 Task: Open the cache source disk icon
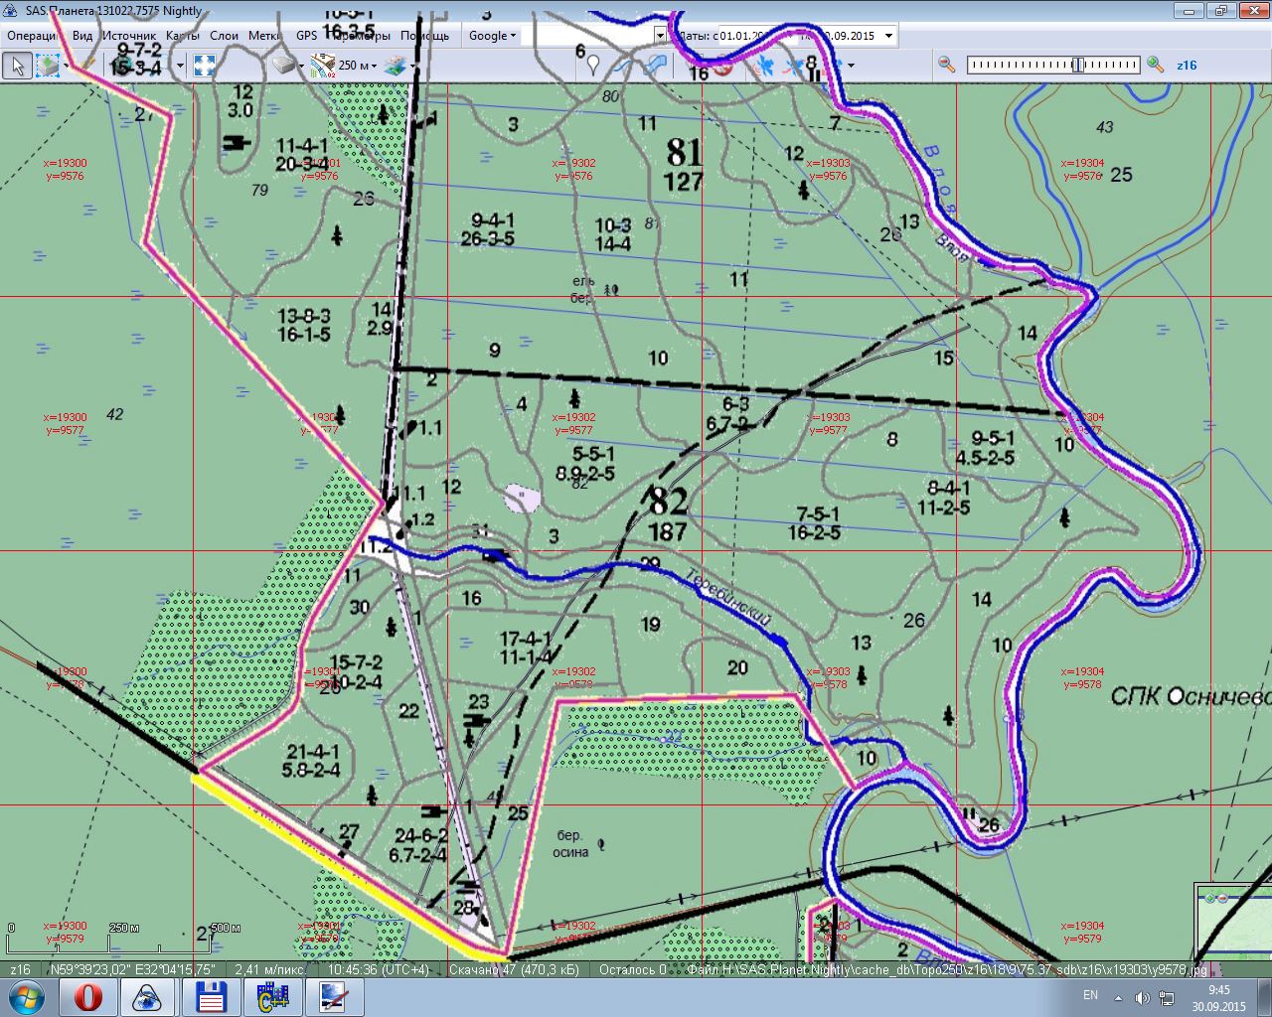pos(285,66)
